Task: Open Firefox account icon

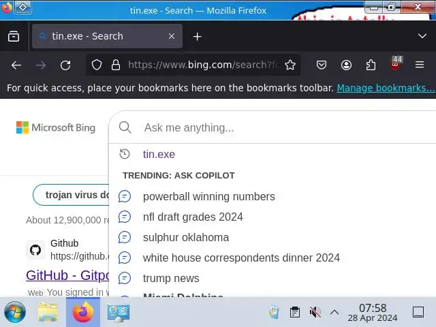Action: (346, 65)
